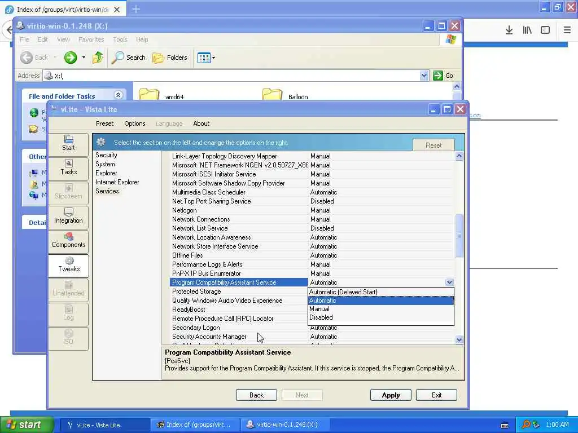
Task: Open the Firefox library icon
Action: pos(527,30)
